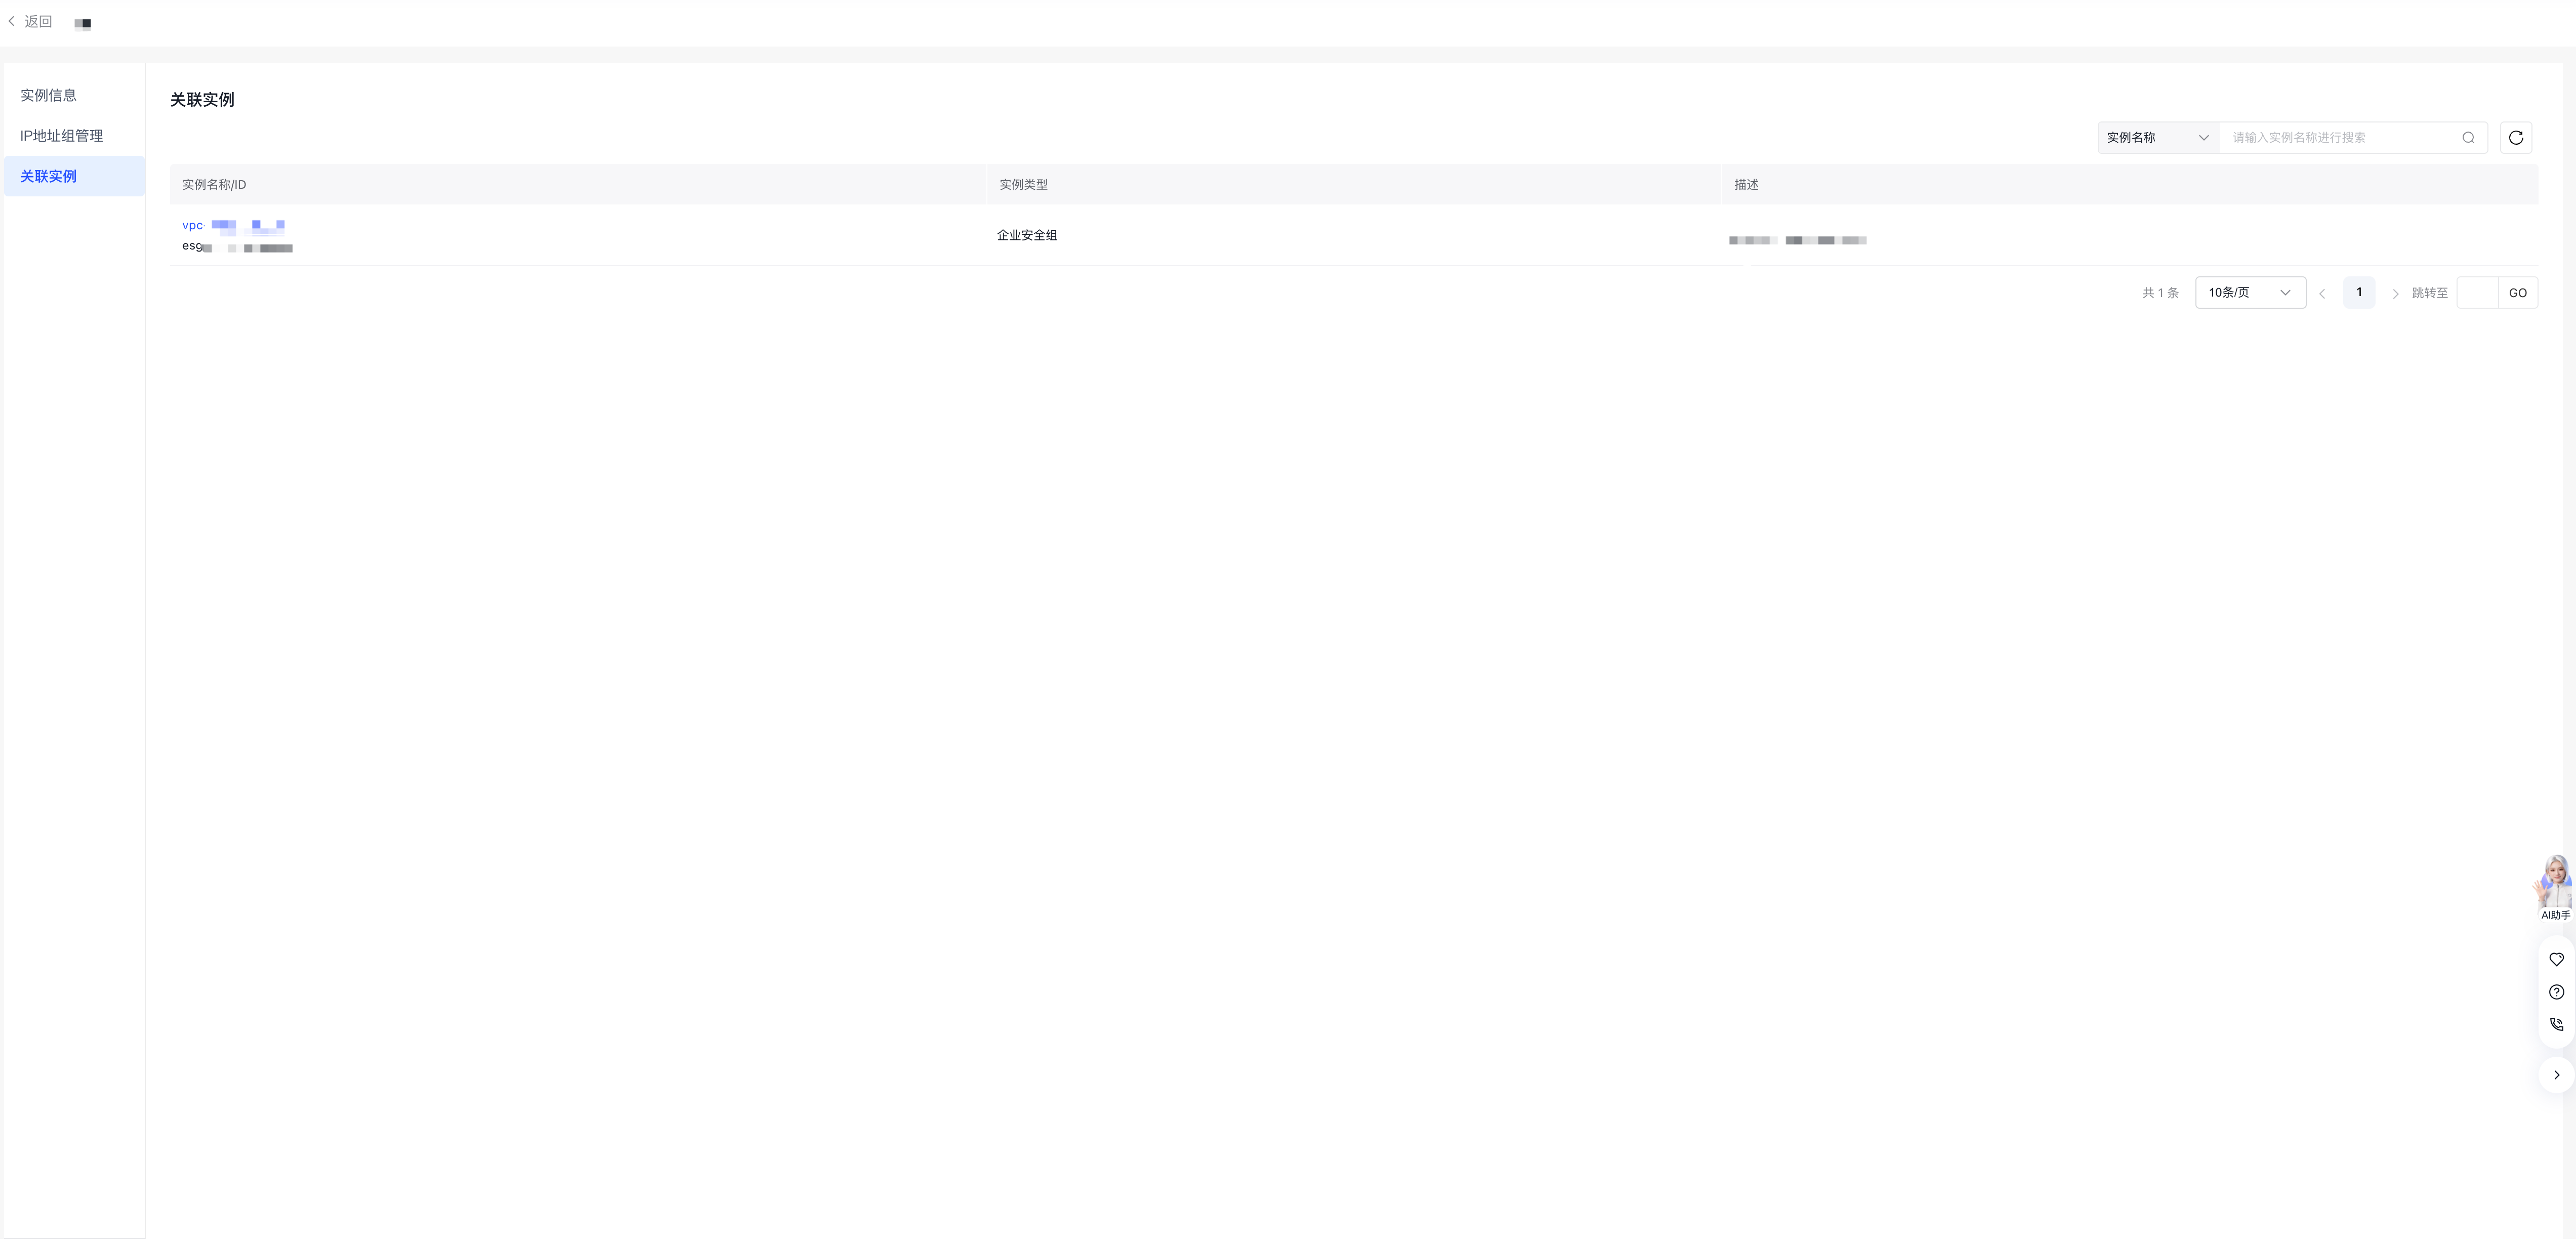Click the search magnifier icon
Image resolution: width=2576 pixels, height=1244 pixels.
click(2468, 138)
